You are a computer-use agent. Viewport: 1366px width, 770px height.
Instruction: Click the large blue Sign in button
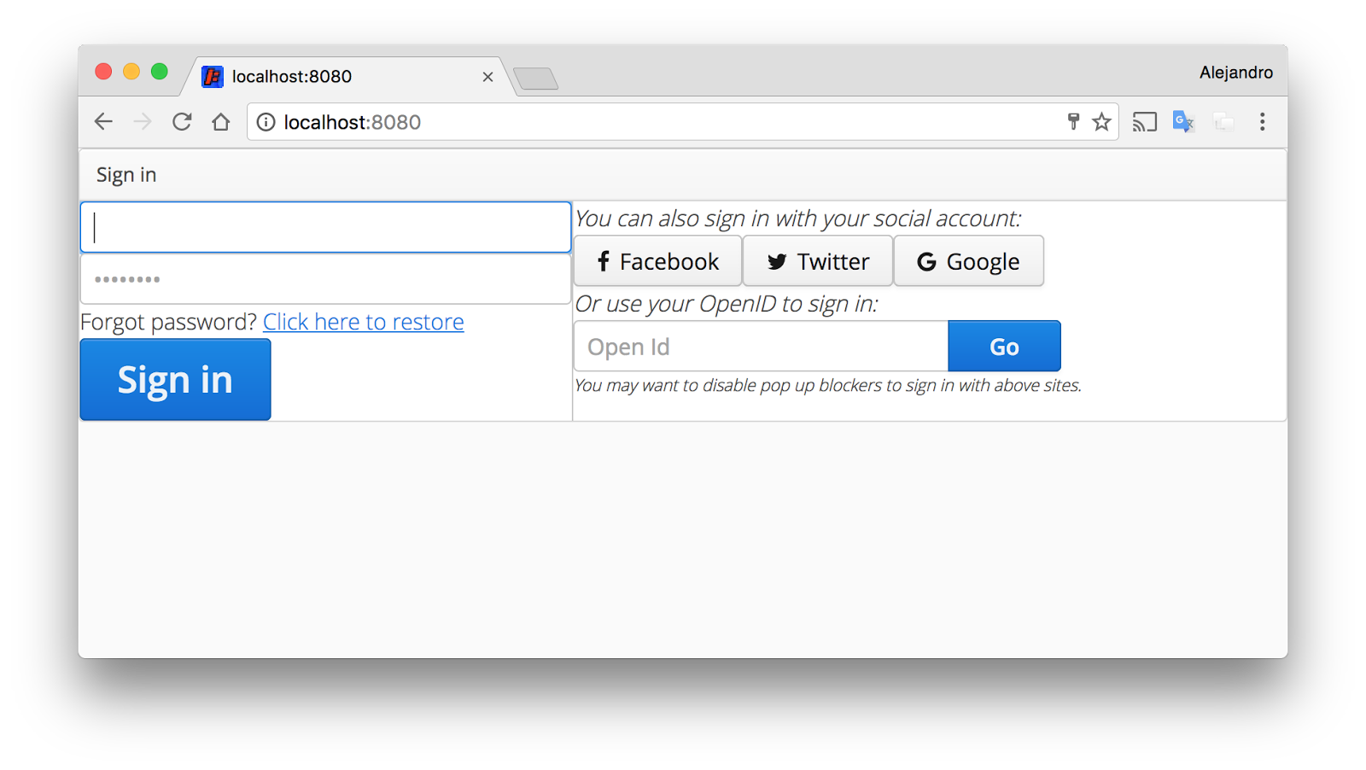(x=175, y=380)
